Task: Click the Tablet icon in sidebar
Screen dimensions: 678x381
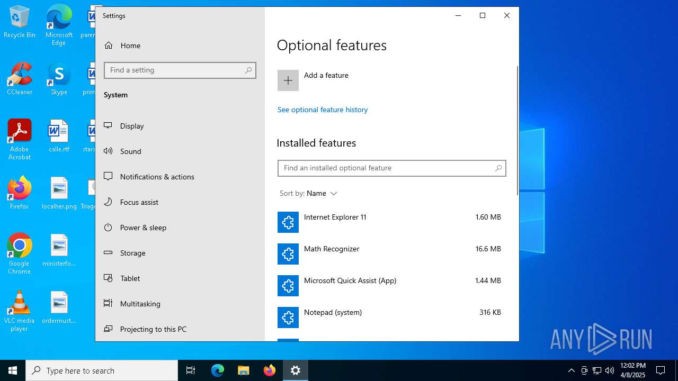Action: [x=108, y=278]
